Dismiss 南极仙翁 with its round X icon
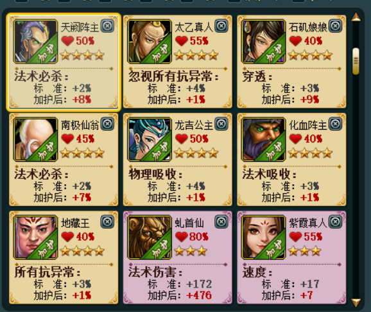Viewport: 371px width, 312px height. tap(108, 124)
